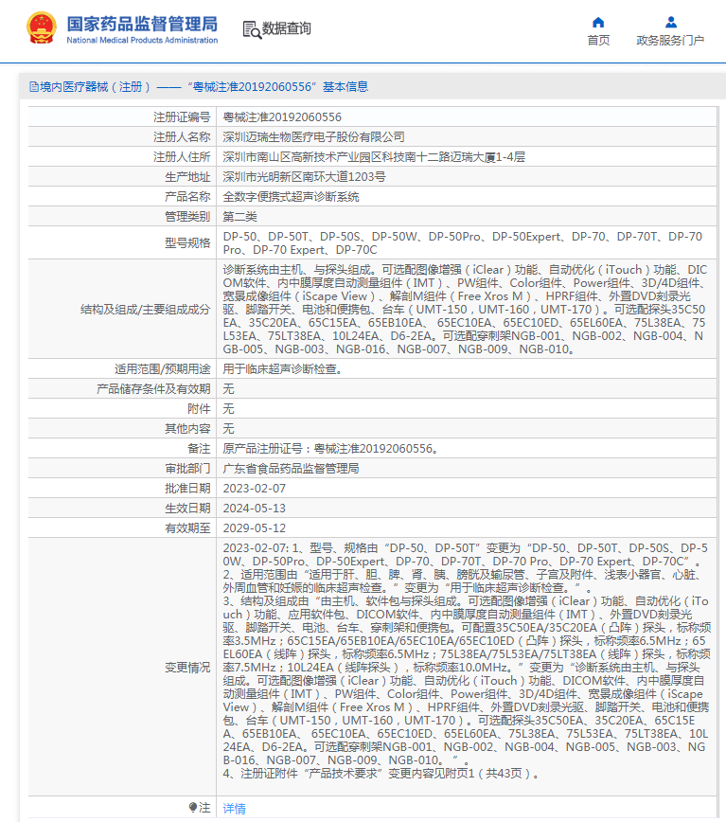
Task: Click the 审批部门 value 广东省食品药品监督管理局
Action: click(x=291, y=469)
